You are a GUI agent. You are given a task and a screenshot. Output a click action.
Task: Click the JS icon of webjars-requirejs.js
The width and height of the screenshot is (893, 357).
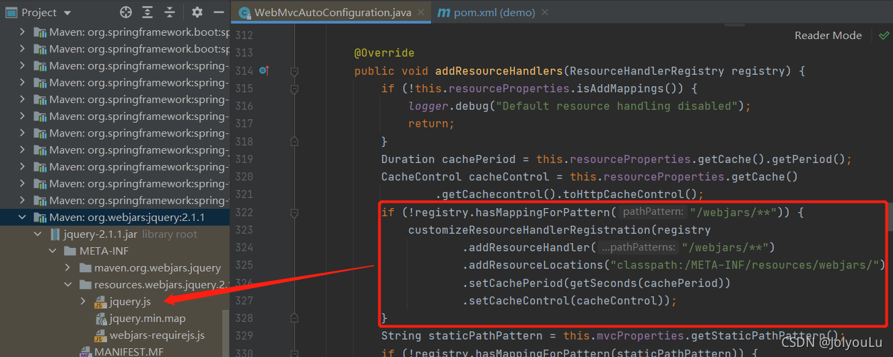tap(100, 335)
